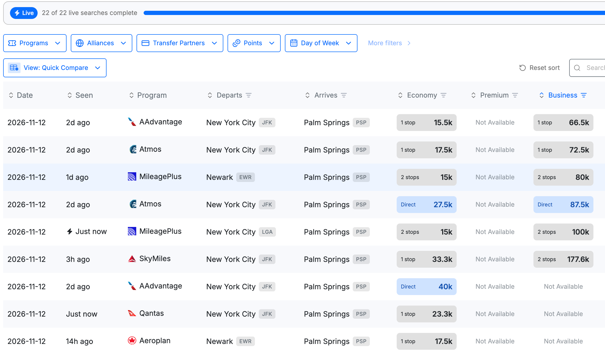This screenshot has width=605, height=355.
Task: Click the LGA airport code badge
Action: pos(267,232)
